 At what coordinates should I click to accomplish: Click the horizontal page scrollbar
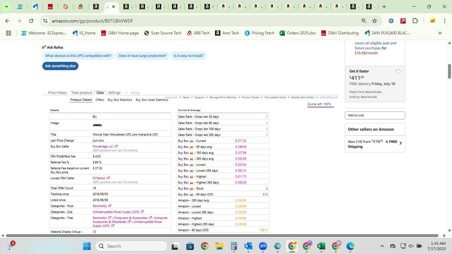coord(222,236)
